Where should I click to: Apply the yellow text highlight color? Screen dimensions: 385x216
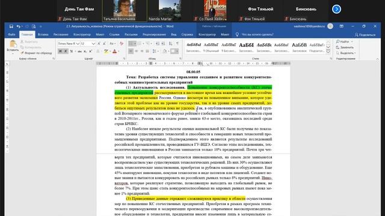point(106,51)
